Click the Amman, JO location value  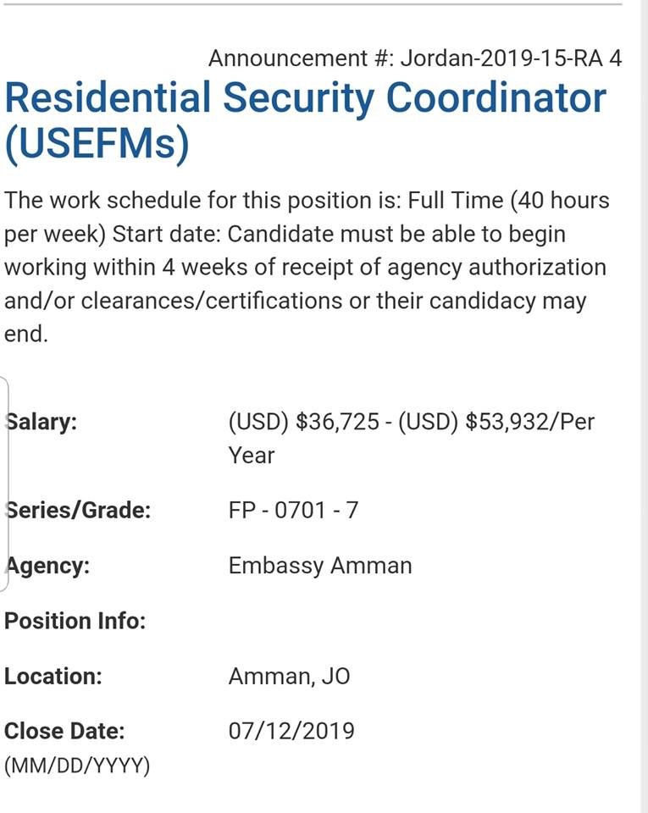point(289,677)
